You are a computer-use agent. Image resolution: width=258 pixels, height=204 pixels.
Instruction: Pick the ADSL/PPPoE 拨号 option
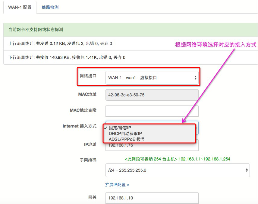click(x=127, y=139)
